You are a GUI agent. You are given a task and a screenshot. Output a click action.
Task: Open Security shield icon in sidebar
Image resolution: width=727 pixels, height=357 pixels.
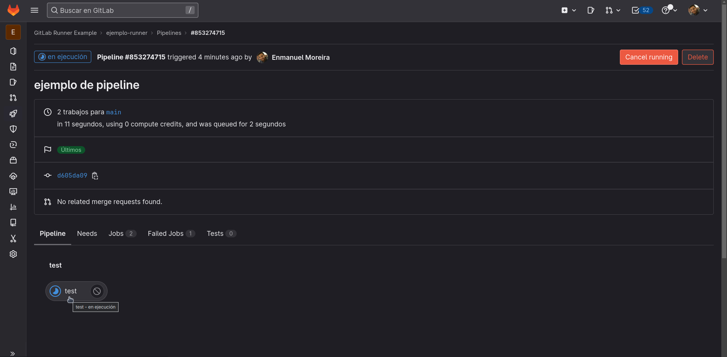[x=13, y=129]
